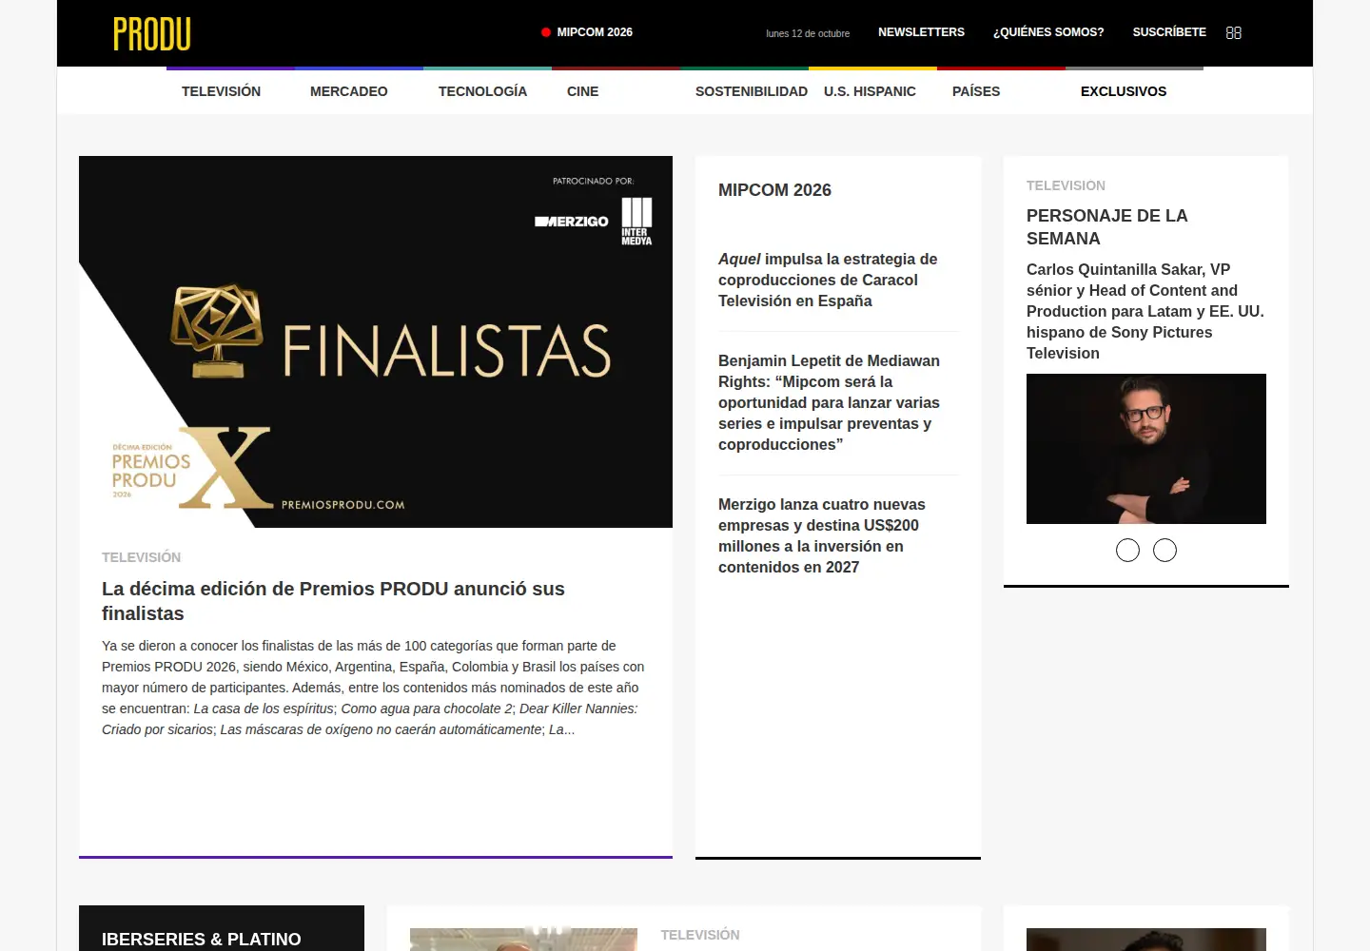The width and height of the screenshot is (1370, 951).
Task: Open article on Aquel and Caracol Televisión
Action: (x=828, y=280)
